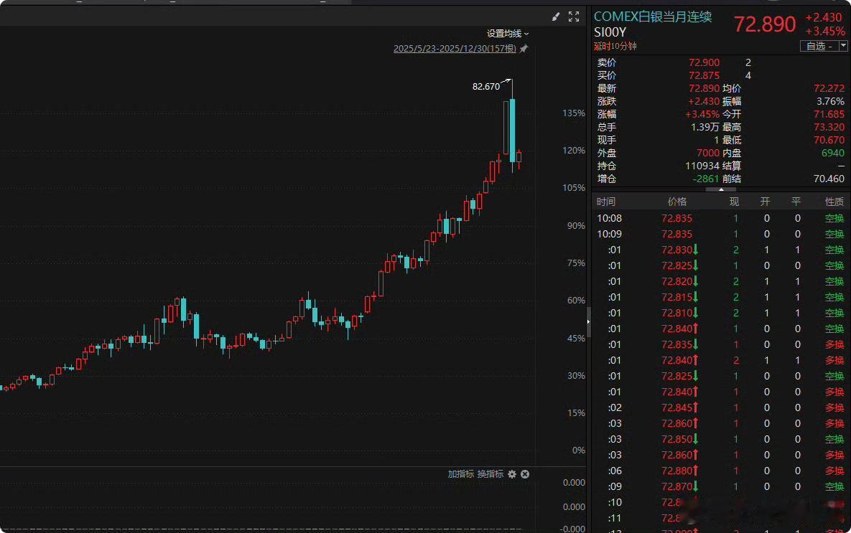Viewport: 851px width, 533px height.
Task: Open the date range 2025/5/23-2025/12/30 link
Action: point(455,49)
